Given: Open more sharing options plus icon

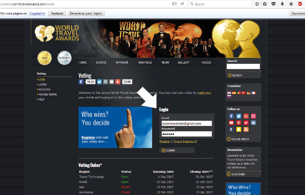Looking at the screenshot, I should pos(118,82).
